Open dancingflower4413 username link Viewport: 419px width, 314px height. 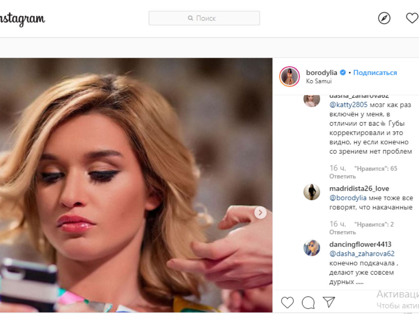click(360, 245)
